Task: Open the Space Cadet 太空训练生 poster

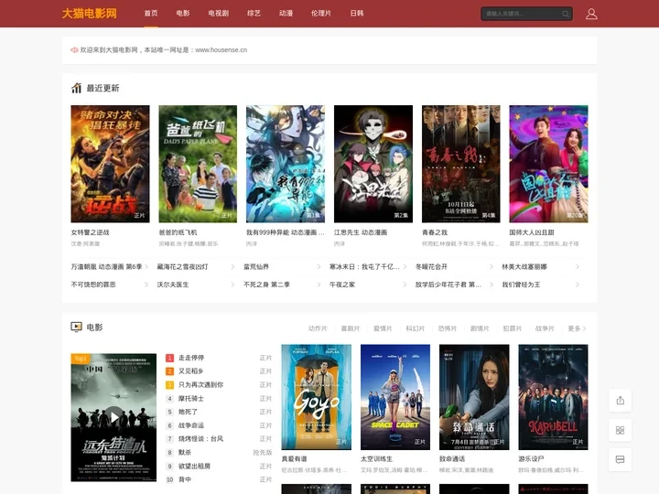Action: pos(395,397)
